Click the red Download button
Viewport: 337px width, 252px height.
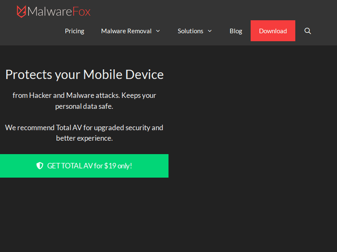click(273, 31)
